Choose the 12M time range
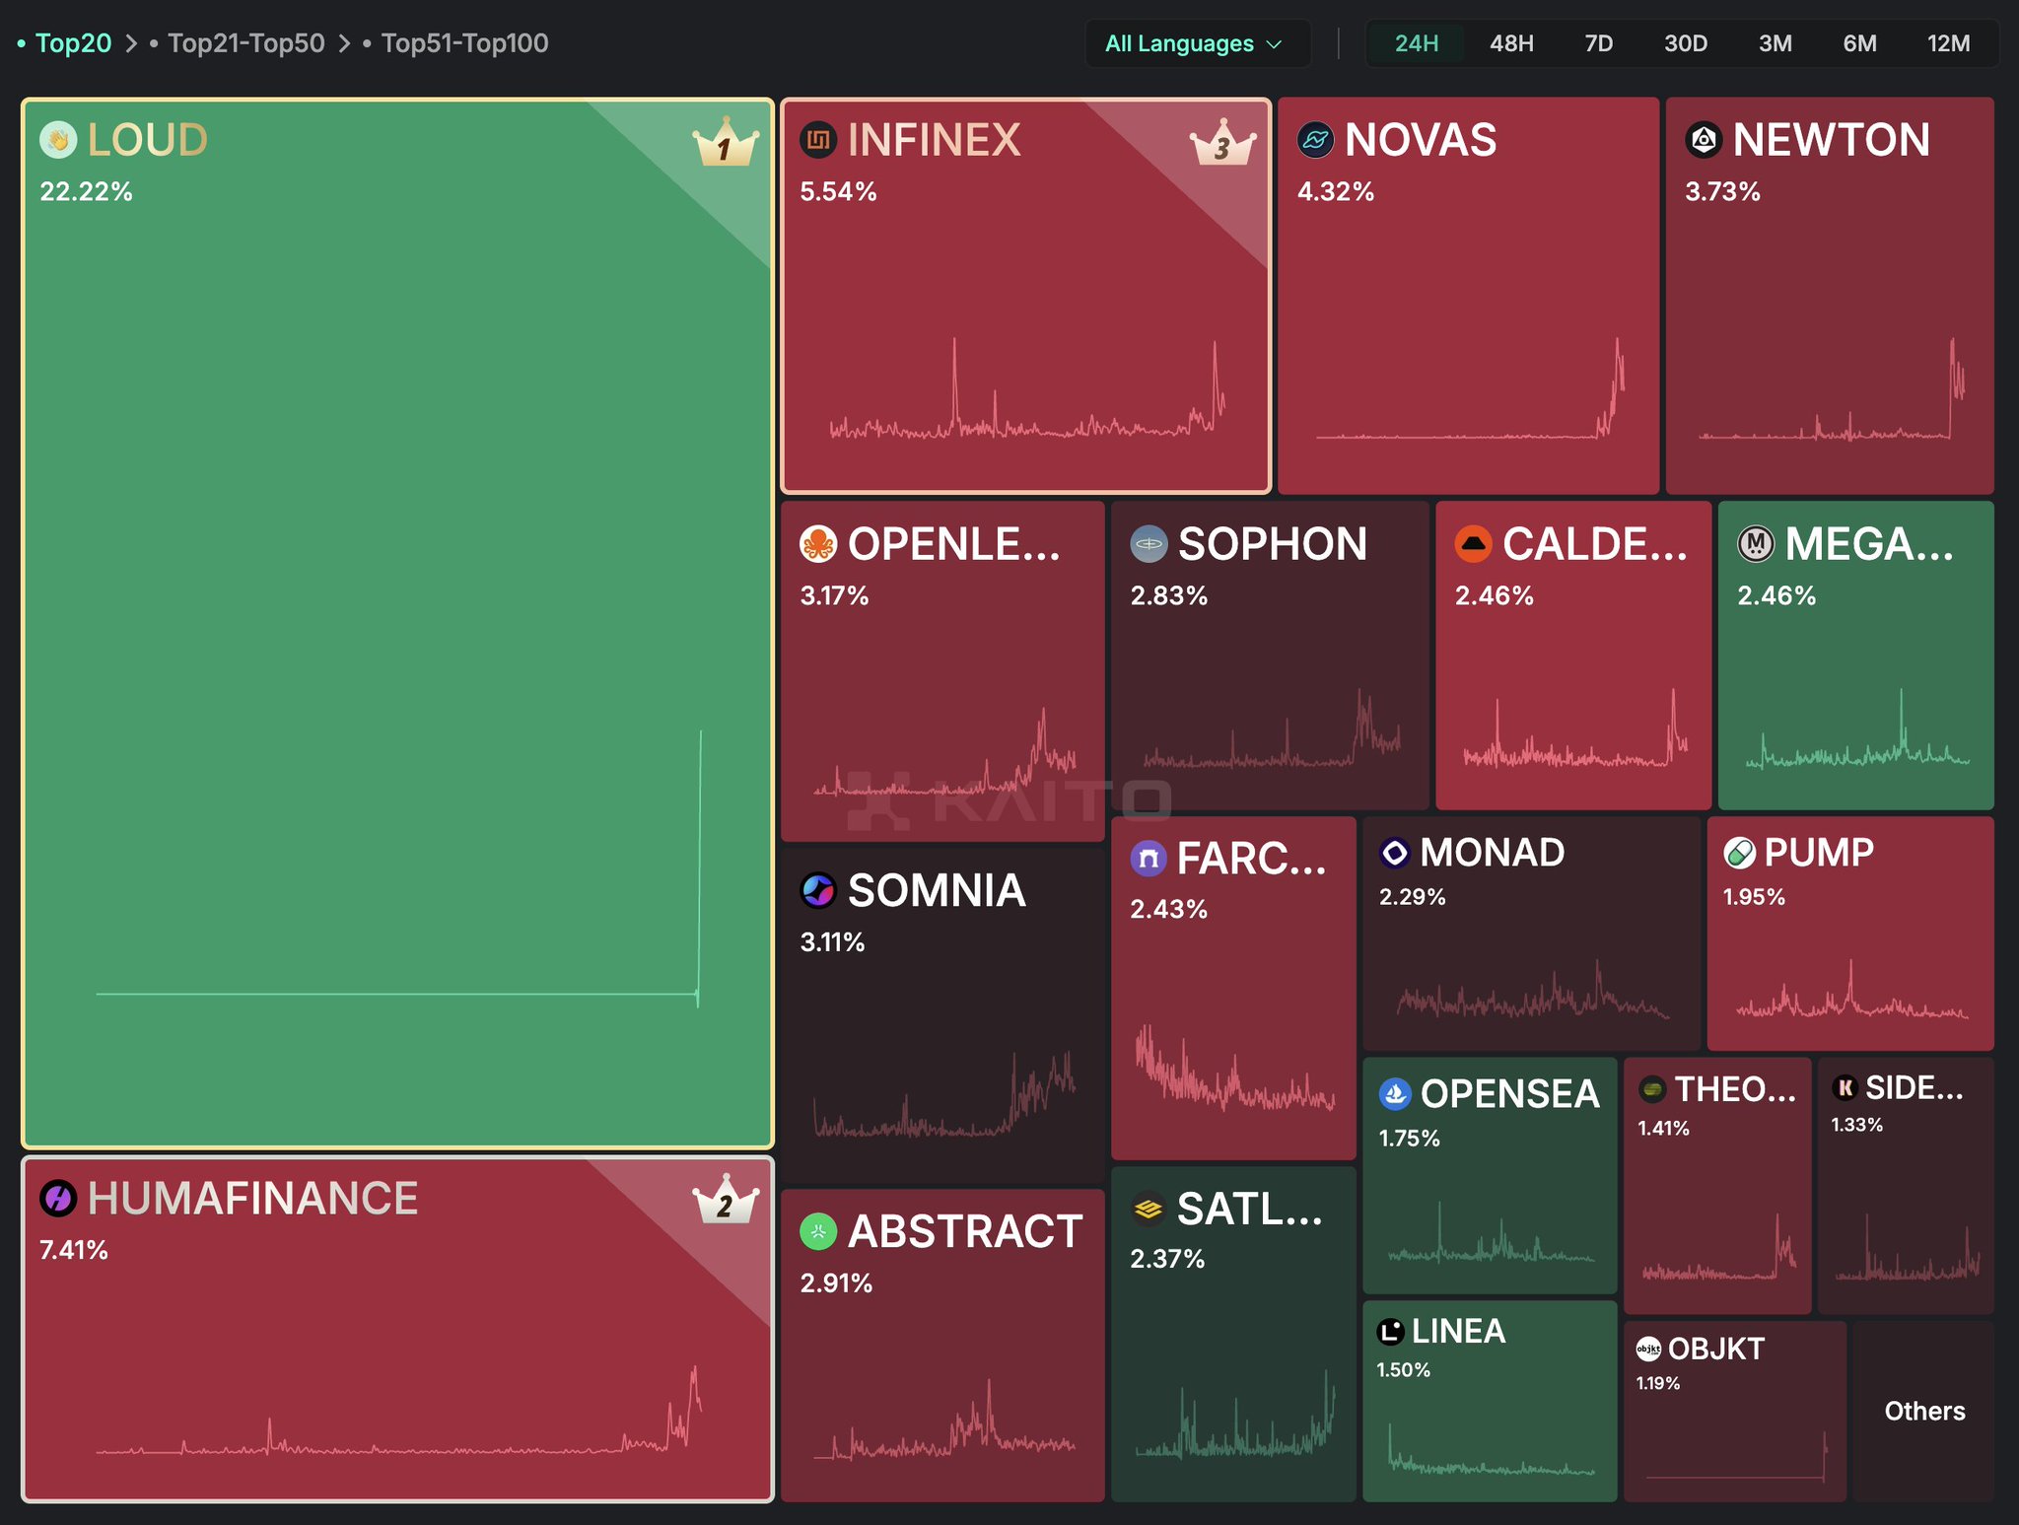This screenshot has width=2019, height=1525. click(1949, 43)
